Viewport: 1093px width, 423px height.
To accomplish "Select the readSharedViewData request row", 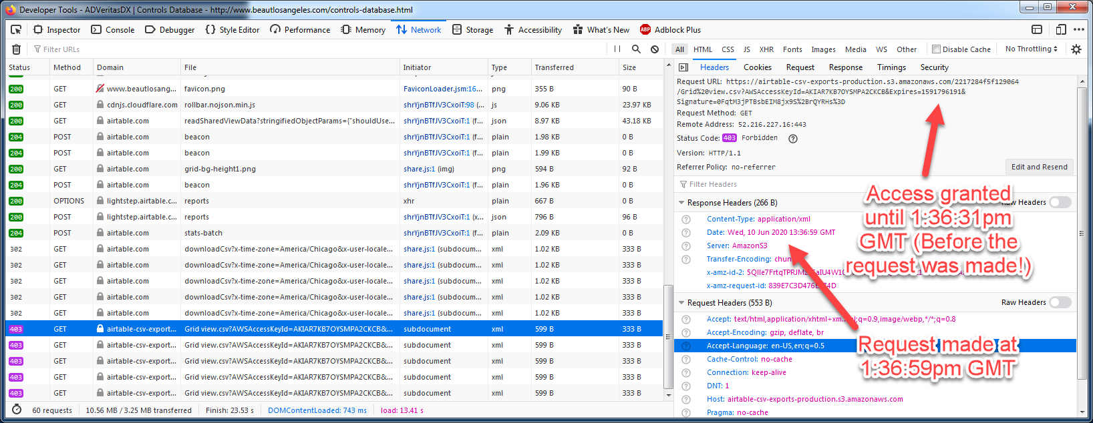I will 334,121.
